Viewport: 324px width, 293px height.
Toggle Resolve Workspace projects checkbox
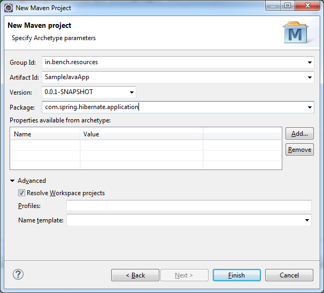click(21, 193)
